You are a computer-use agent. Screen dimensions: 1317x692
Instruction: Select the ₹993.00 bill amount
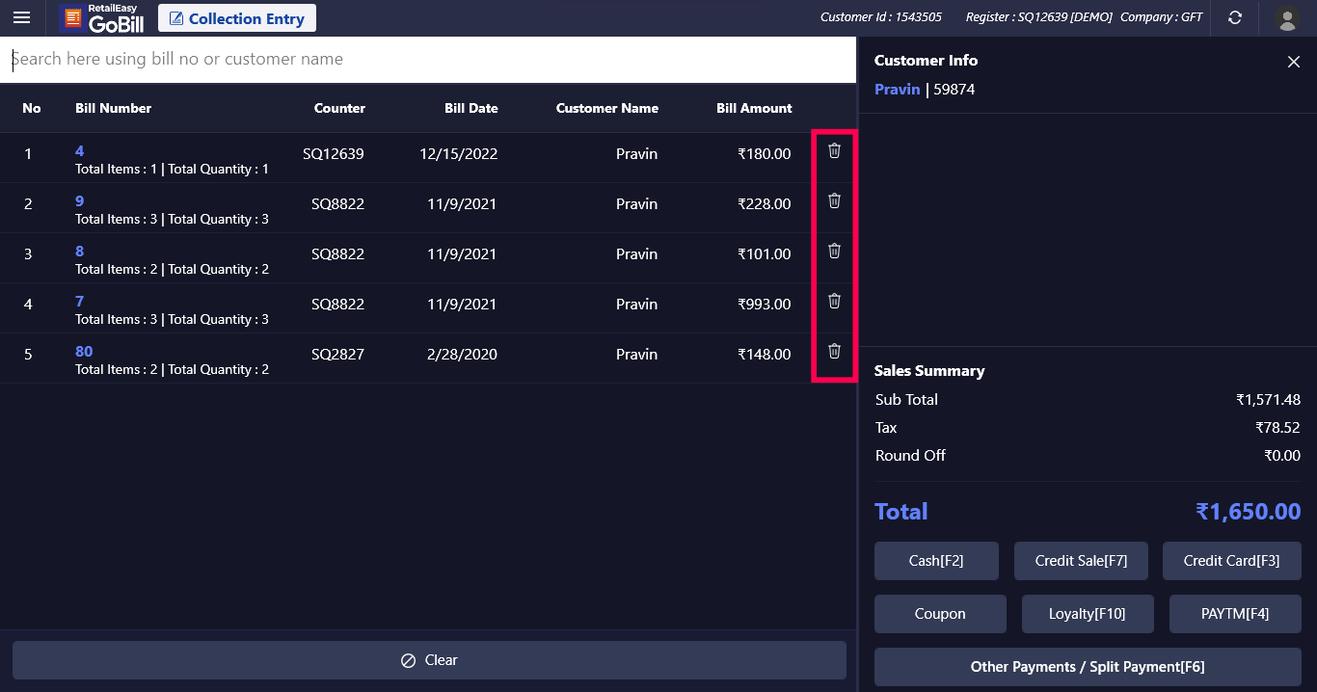(765, 305)
